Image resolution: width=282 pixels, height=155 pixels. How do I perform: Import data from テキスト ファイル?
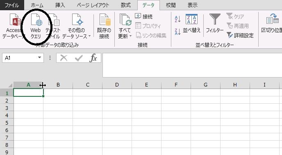tap(53, 26)
